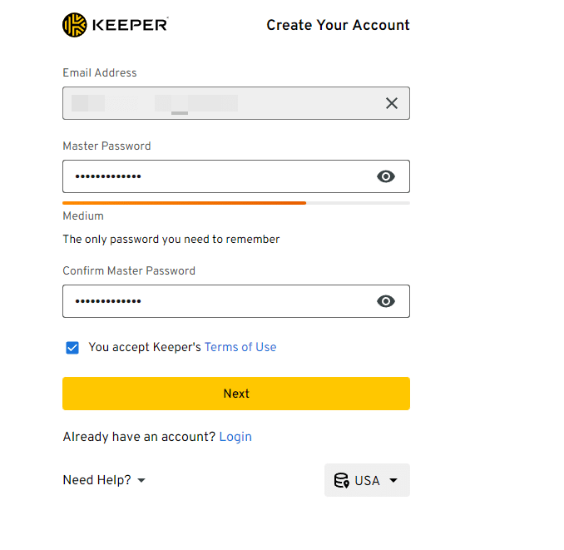Click the caret arrow next to USA
Screen dimensions: 564x550
(393, 480)
